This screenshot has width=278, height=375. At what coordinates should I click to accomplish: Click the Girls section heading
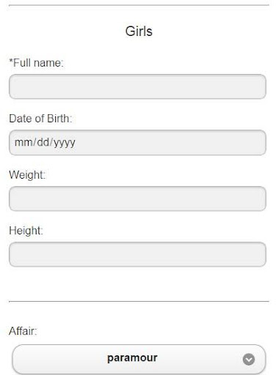[139, 31]
